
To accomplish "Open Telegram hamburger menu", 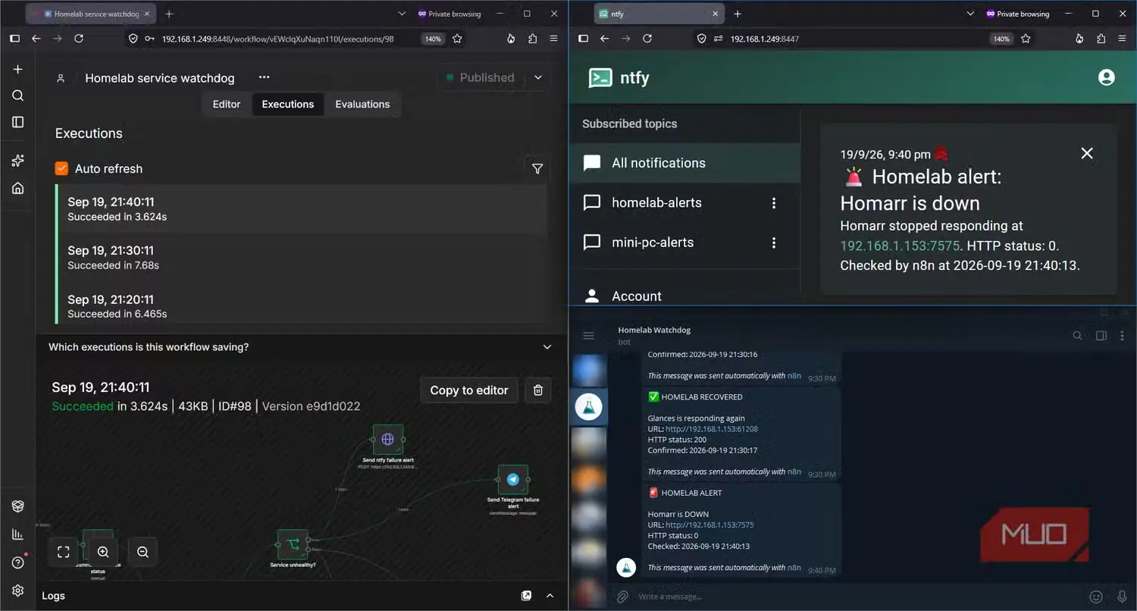I will click(x=588, y=336).
